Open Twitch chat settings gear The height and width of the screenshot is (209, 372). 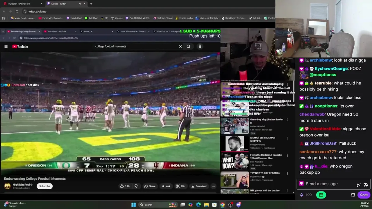point(353,195)
